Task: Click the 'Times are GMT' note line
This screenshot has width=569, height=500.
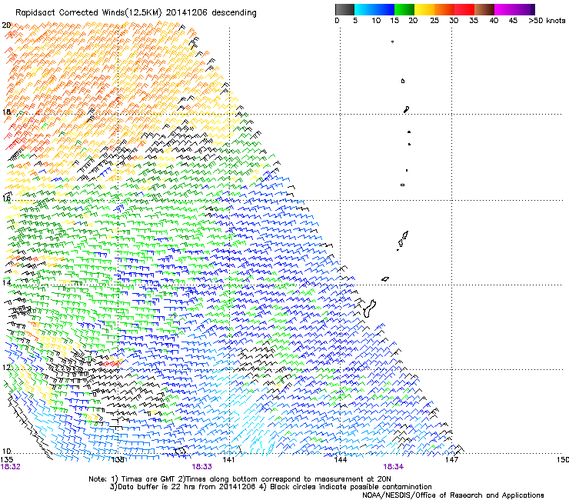Action: [x=240, y=479]
